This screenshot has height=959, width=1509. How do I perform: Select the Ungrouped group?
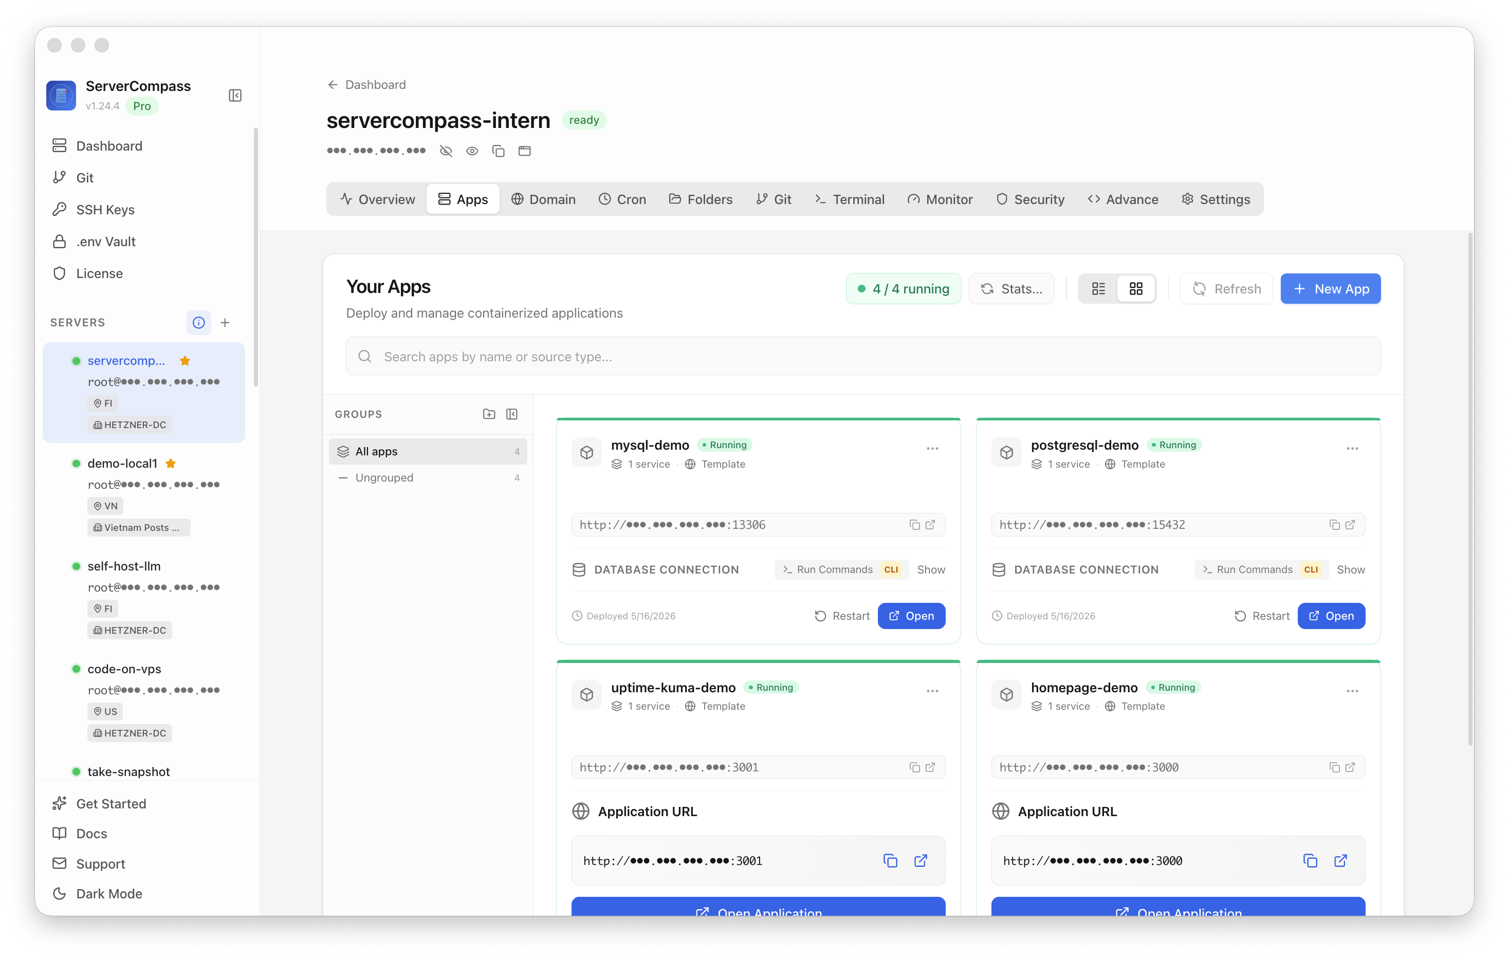tap(428, 478)
